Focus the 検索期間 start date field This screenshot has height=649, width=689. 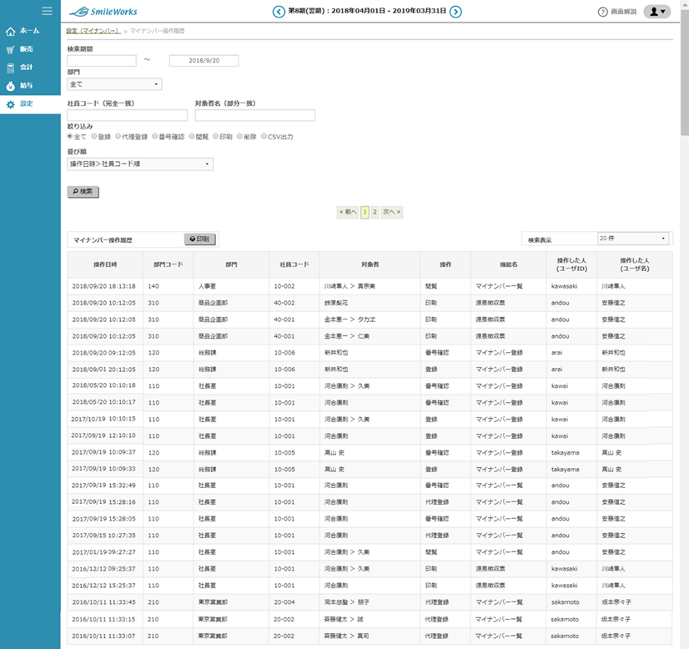click(102, 61)
